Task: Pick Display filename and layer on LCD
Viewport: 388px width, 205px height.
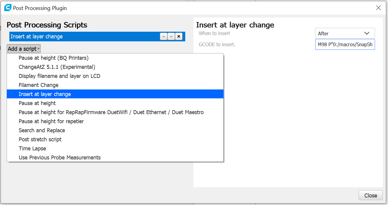Action: click(60, 76)
